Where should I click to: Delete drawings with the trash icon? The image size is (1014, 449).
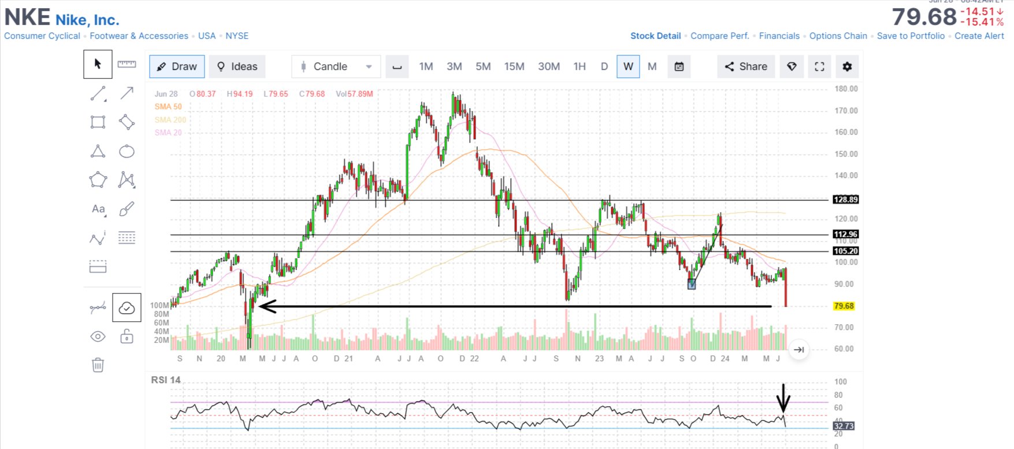98,365
